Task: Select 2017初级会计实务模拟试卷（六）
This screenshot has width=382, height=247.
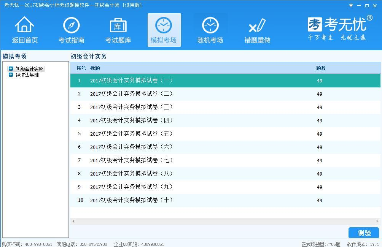Action: pos(225,147)
